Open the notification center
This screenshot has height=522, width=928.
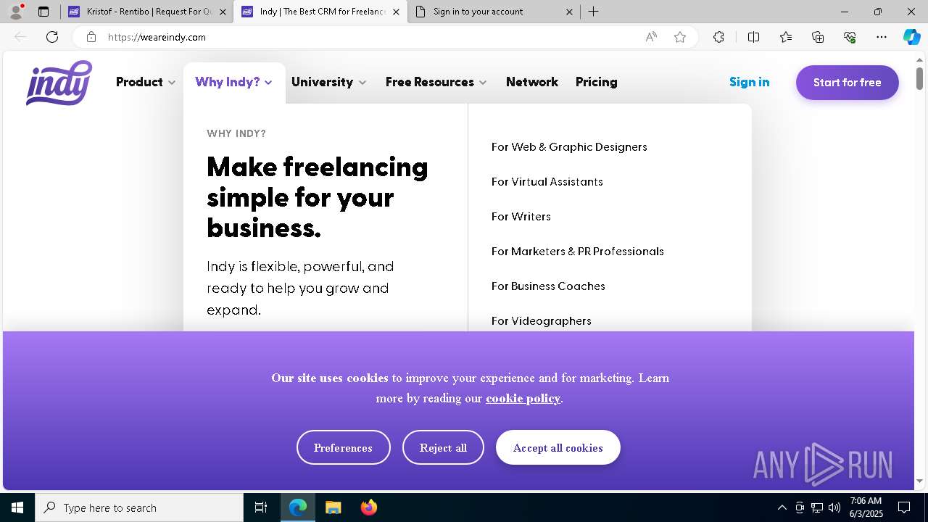tap(904, 507)
